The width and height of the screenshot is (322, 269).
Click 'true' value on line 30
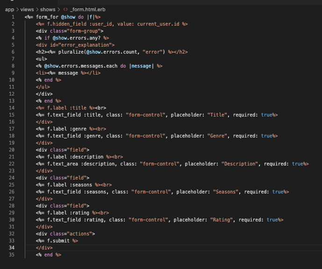tap(272, 220)
